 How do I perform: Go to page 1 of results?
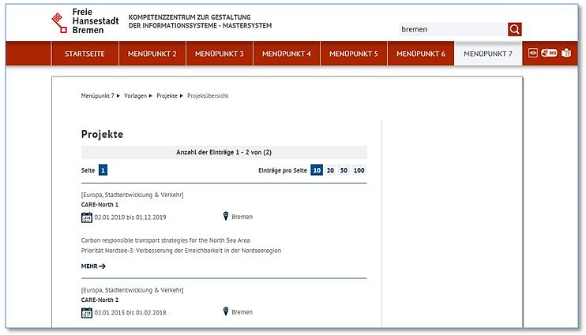[x=103, y=170]
